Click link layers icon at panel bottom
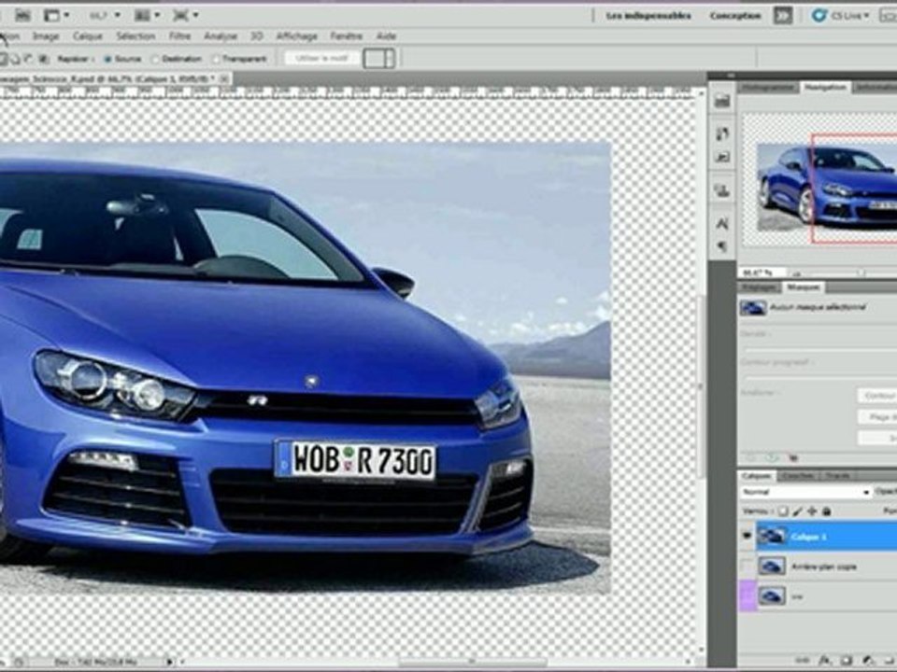The width and height of the screenshot is (897, 672). tap(801, 661)
